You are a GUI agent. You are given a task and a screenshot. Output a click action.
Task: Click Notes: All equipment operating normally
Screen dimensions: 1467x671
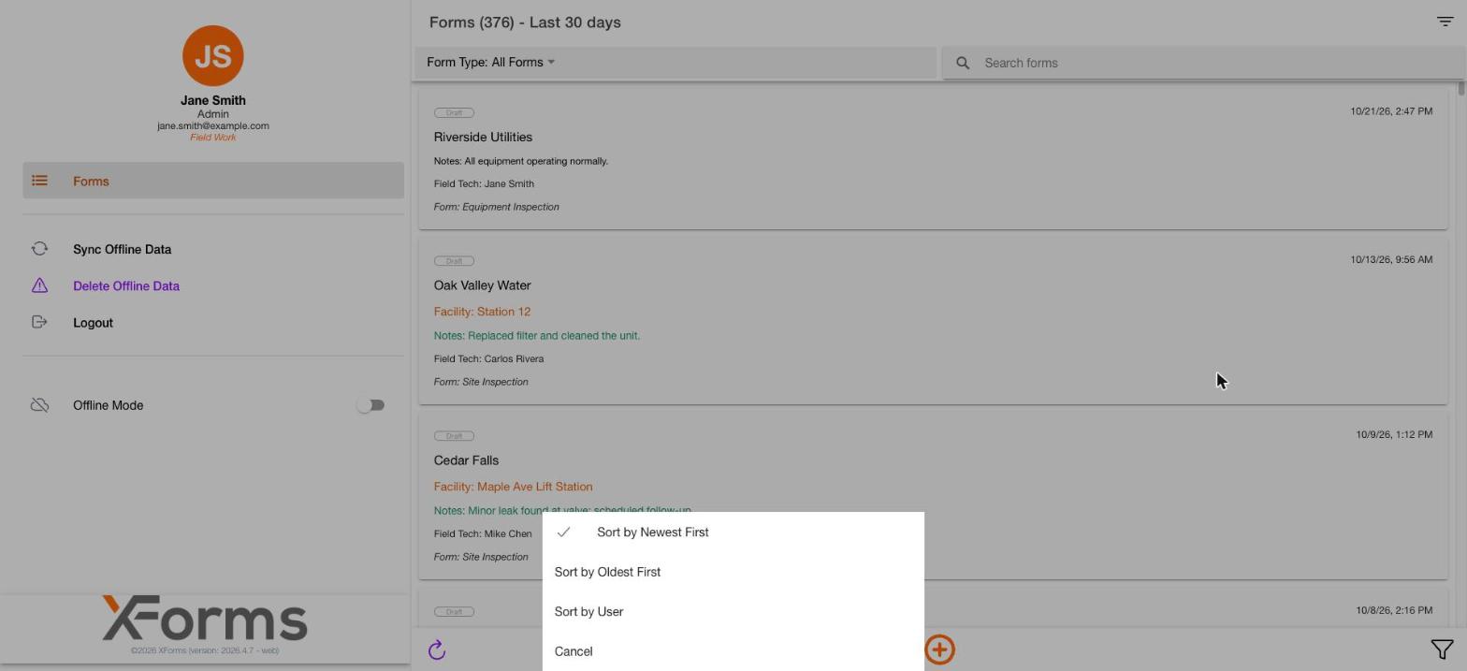coord(521,161)
